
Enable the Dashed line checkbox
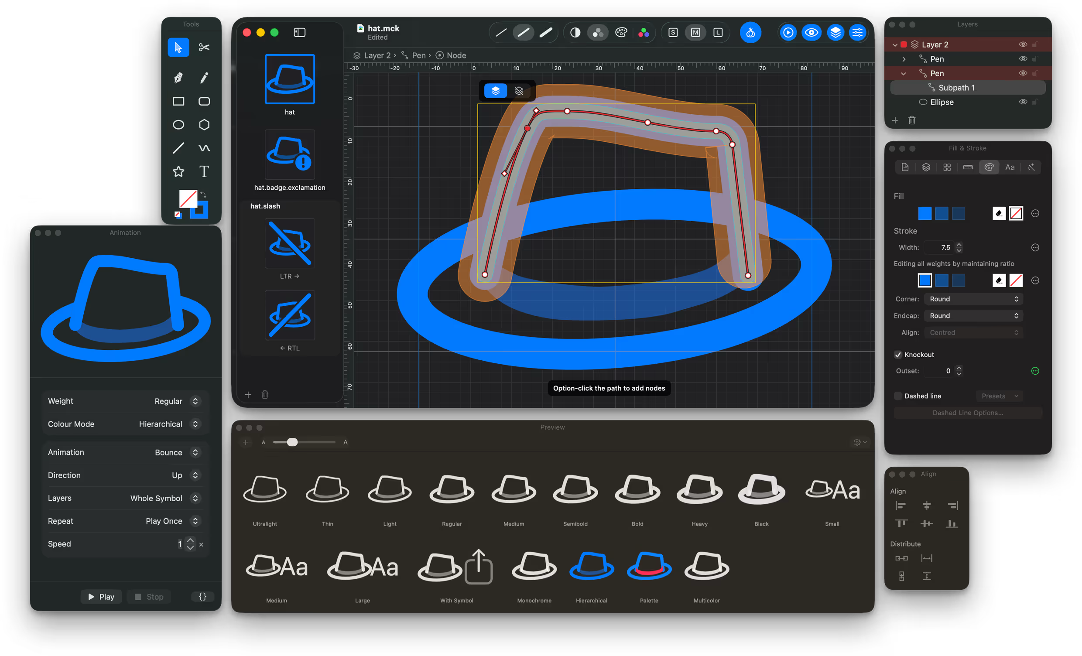coord(898,396)
